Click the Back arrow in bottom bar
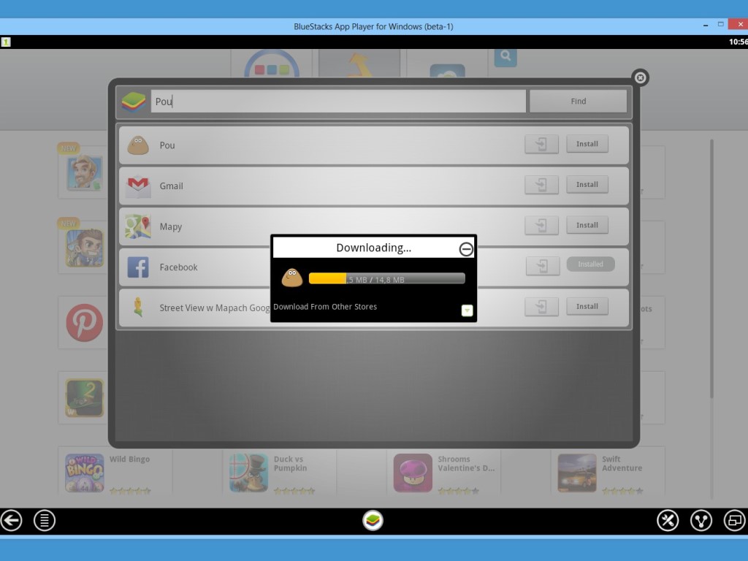748x561 pixels. 12,520
